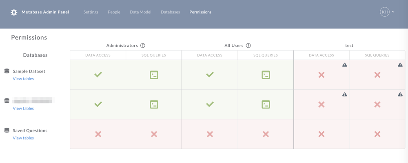Click the Saved Questions database icon
The width and height of the screenshot is (408, 163).
[x=7, y=130]
